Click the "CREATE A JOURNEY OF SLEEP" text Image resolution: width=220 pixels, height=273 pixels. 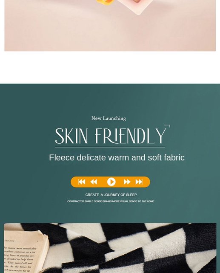pyautogui.click(x=111, y=195)
